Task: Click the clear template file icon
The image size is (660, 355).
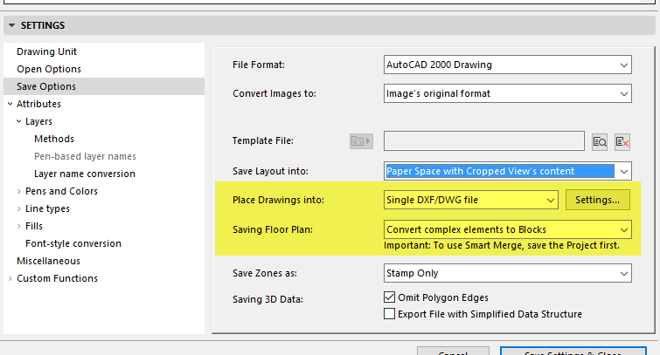Action: point(622,140)
